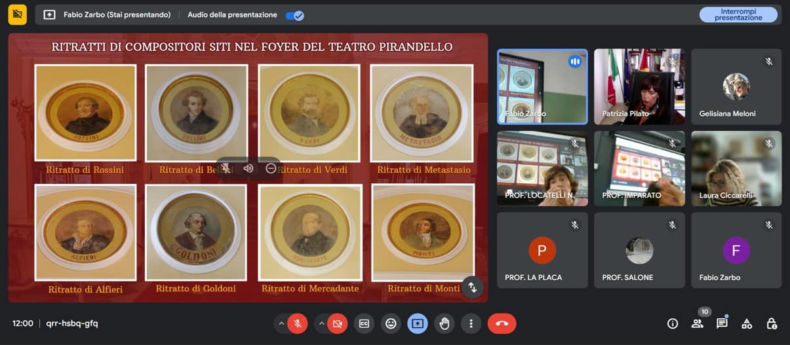790x345 pixels.
Task: Click the meeting code qrr-hsbq-gfq
Action: click(x=72, y=323)
